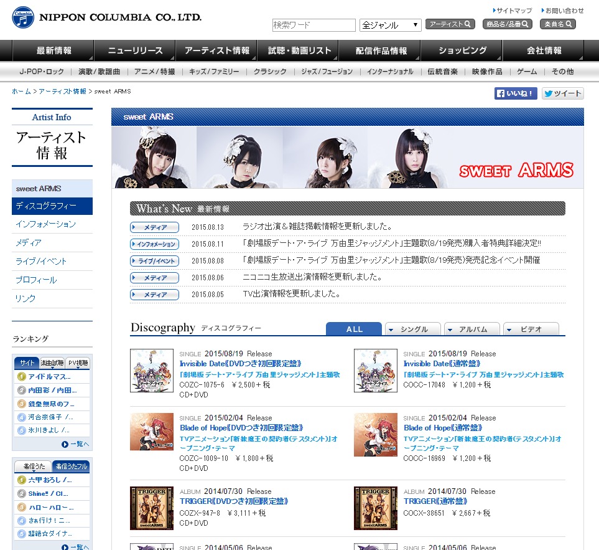Click アーティスト情報 breadcrumb link
Viewport: 599px width, 550px height.
click(x=62, y=92)
